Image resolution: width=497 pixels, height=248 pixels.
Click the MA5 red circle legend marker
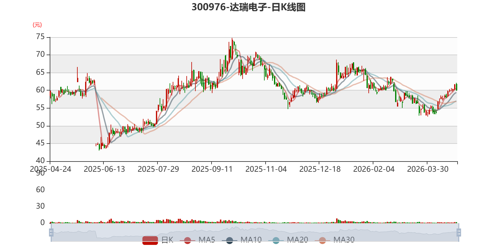[187, 240]
